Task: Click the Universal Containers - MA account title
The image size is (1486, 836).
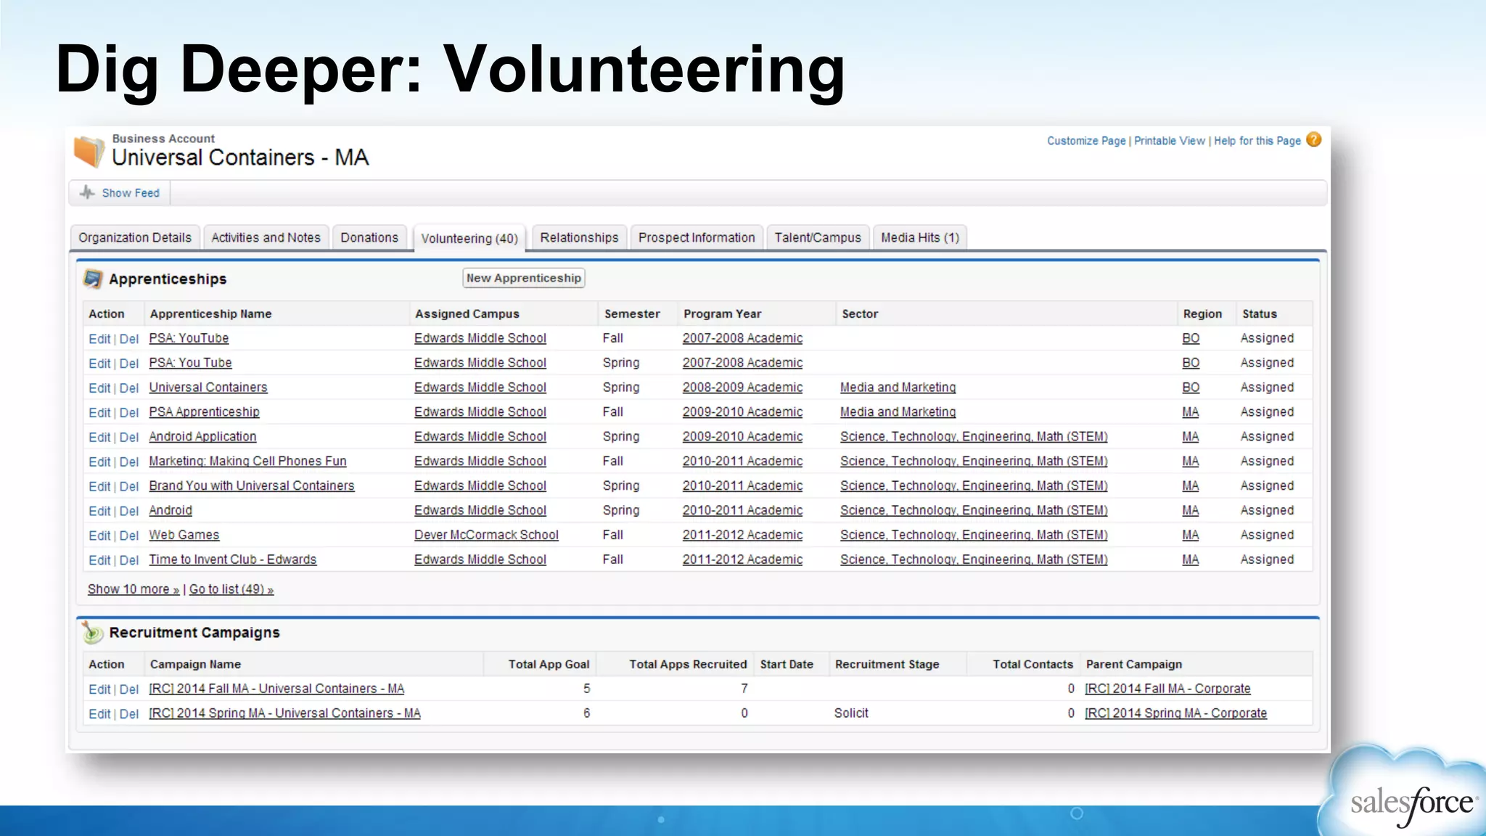Action: [240, 157]
